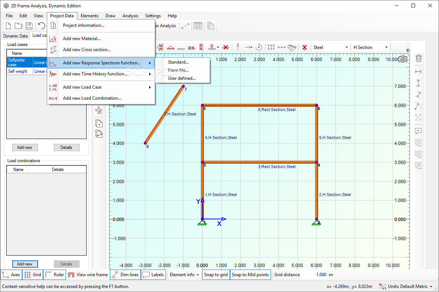The height and width of the screenshot is (292, 439).
Task: Create a new file using toolbar icon
Action: [8, 26]
